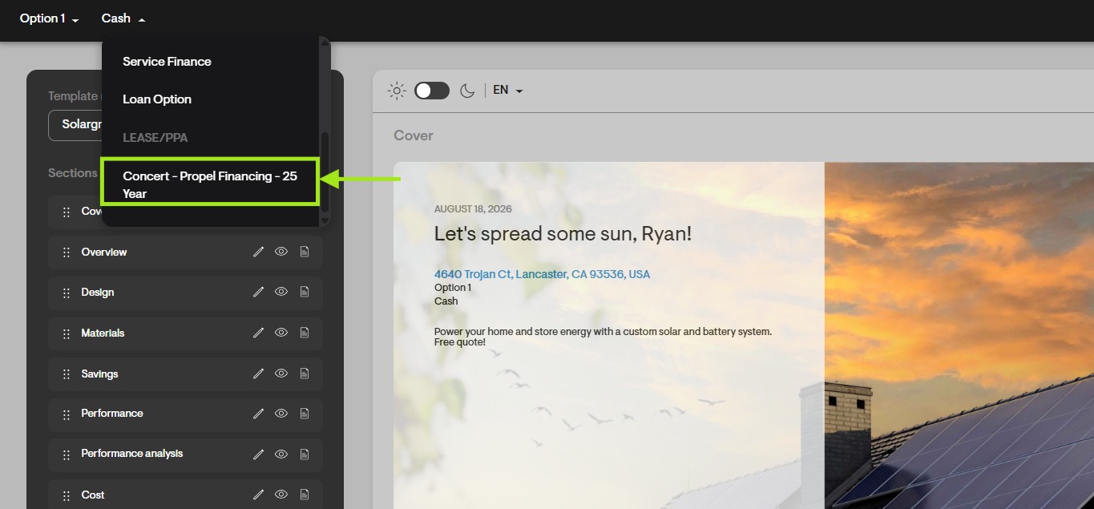Edit the Performance analysis section pencil icon
The image size is (1094, 509).
tap(258, 454)
